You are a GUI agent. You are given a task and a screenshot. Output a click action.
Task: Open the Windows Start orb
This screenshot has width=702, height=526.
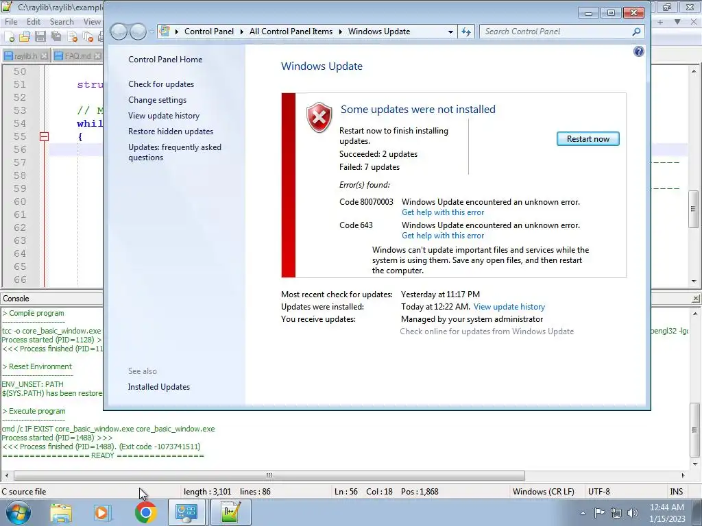pyautogui.click(x=19, y=512)
